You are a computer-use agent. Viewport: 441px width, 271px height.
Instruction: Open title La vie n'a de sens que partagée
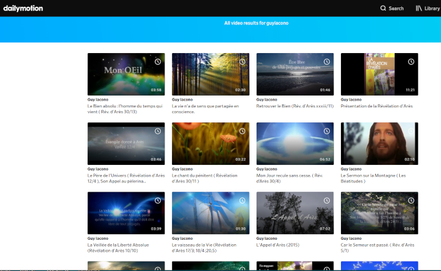(x=205, y=109)
